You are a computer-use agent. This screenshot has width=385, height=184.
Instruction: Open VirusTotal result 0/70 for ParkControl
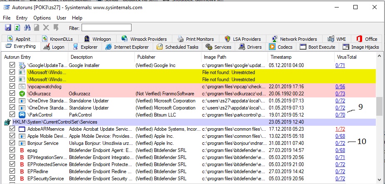click(340, 115)
